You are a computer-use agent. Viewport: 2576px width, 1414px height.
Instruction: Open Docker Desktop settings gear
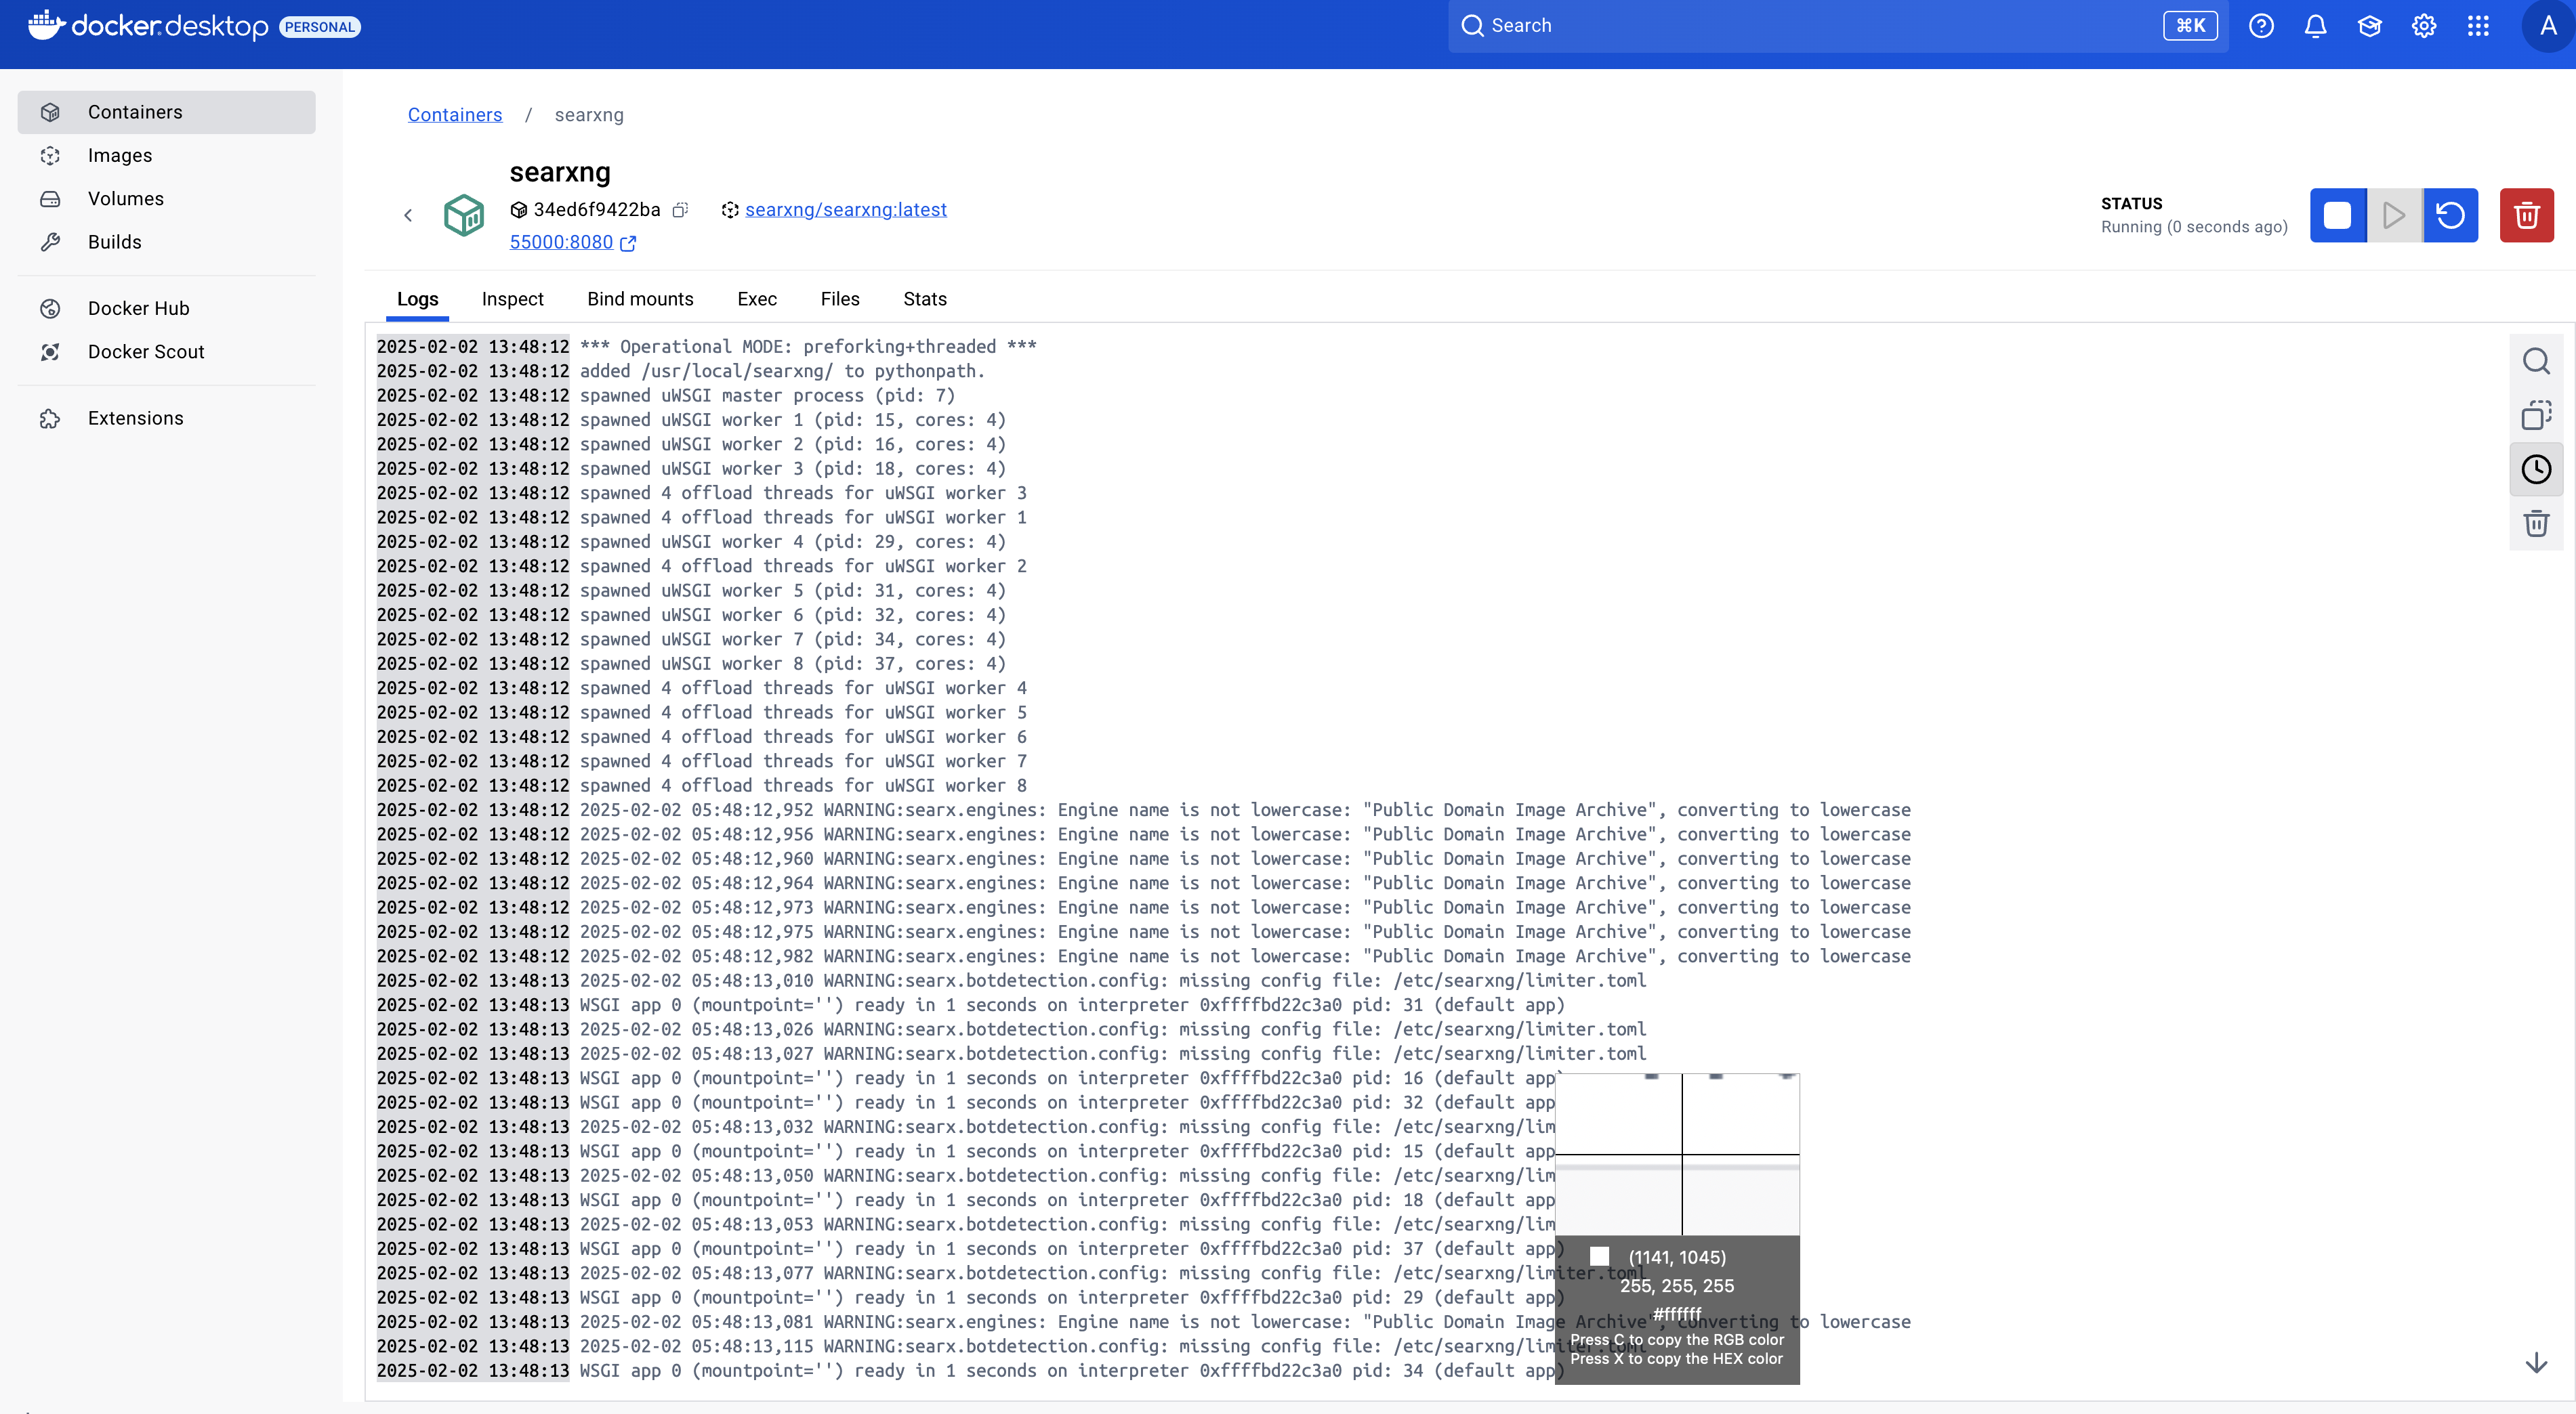click(2423, 26)
